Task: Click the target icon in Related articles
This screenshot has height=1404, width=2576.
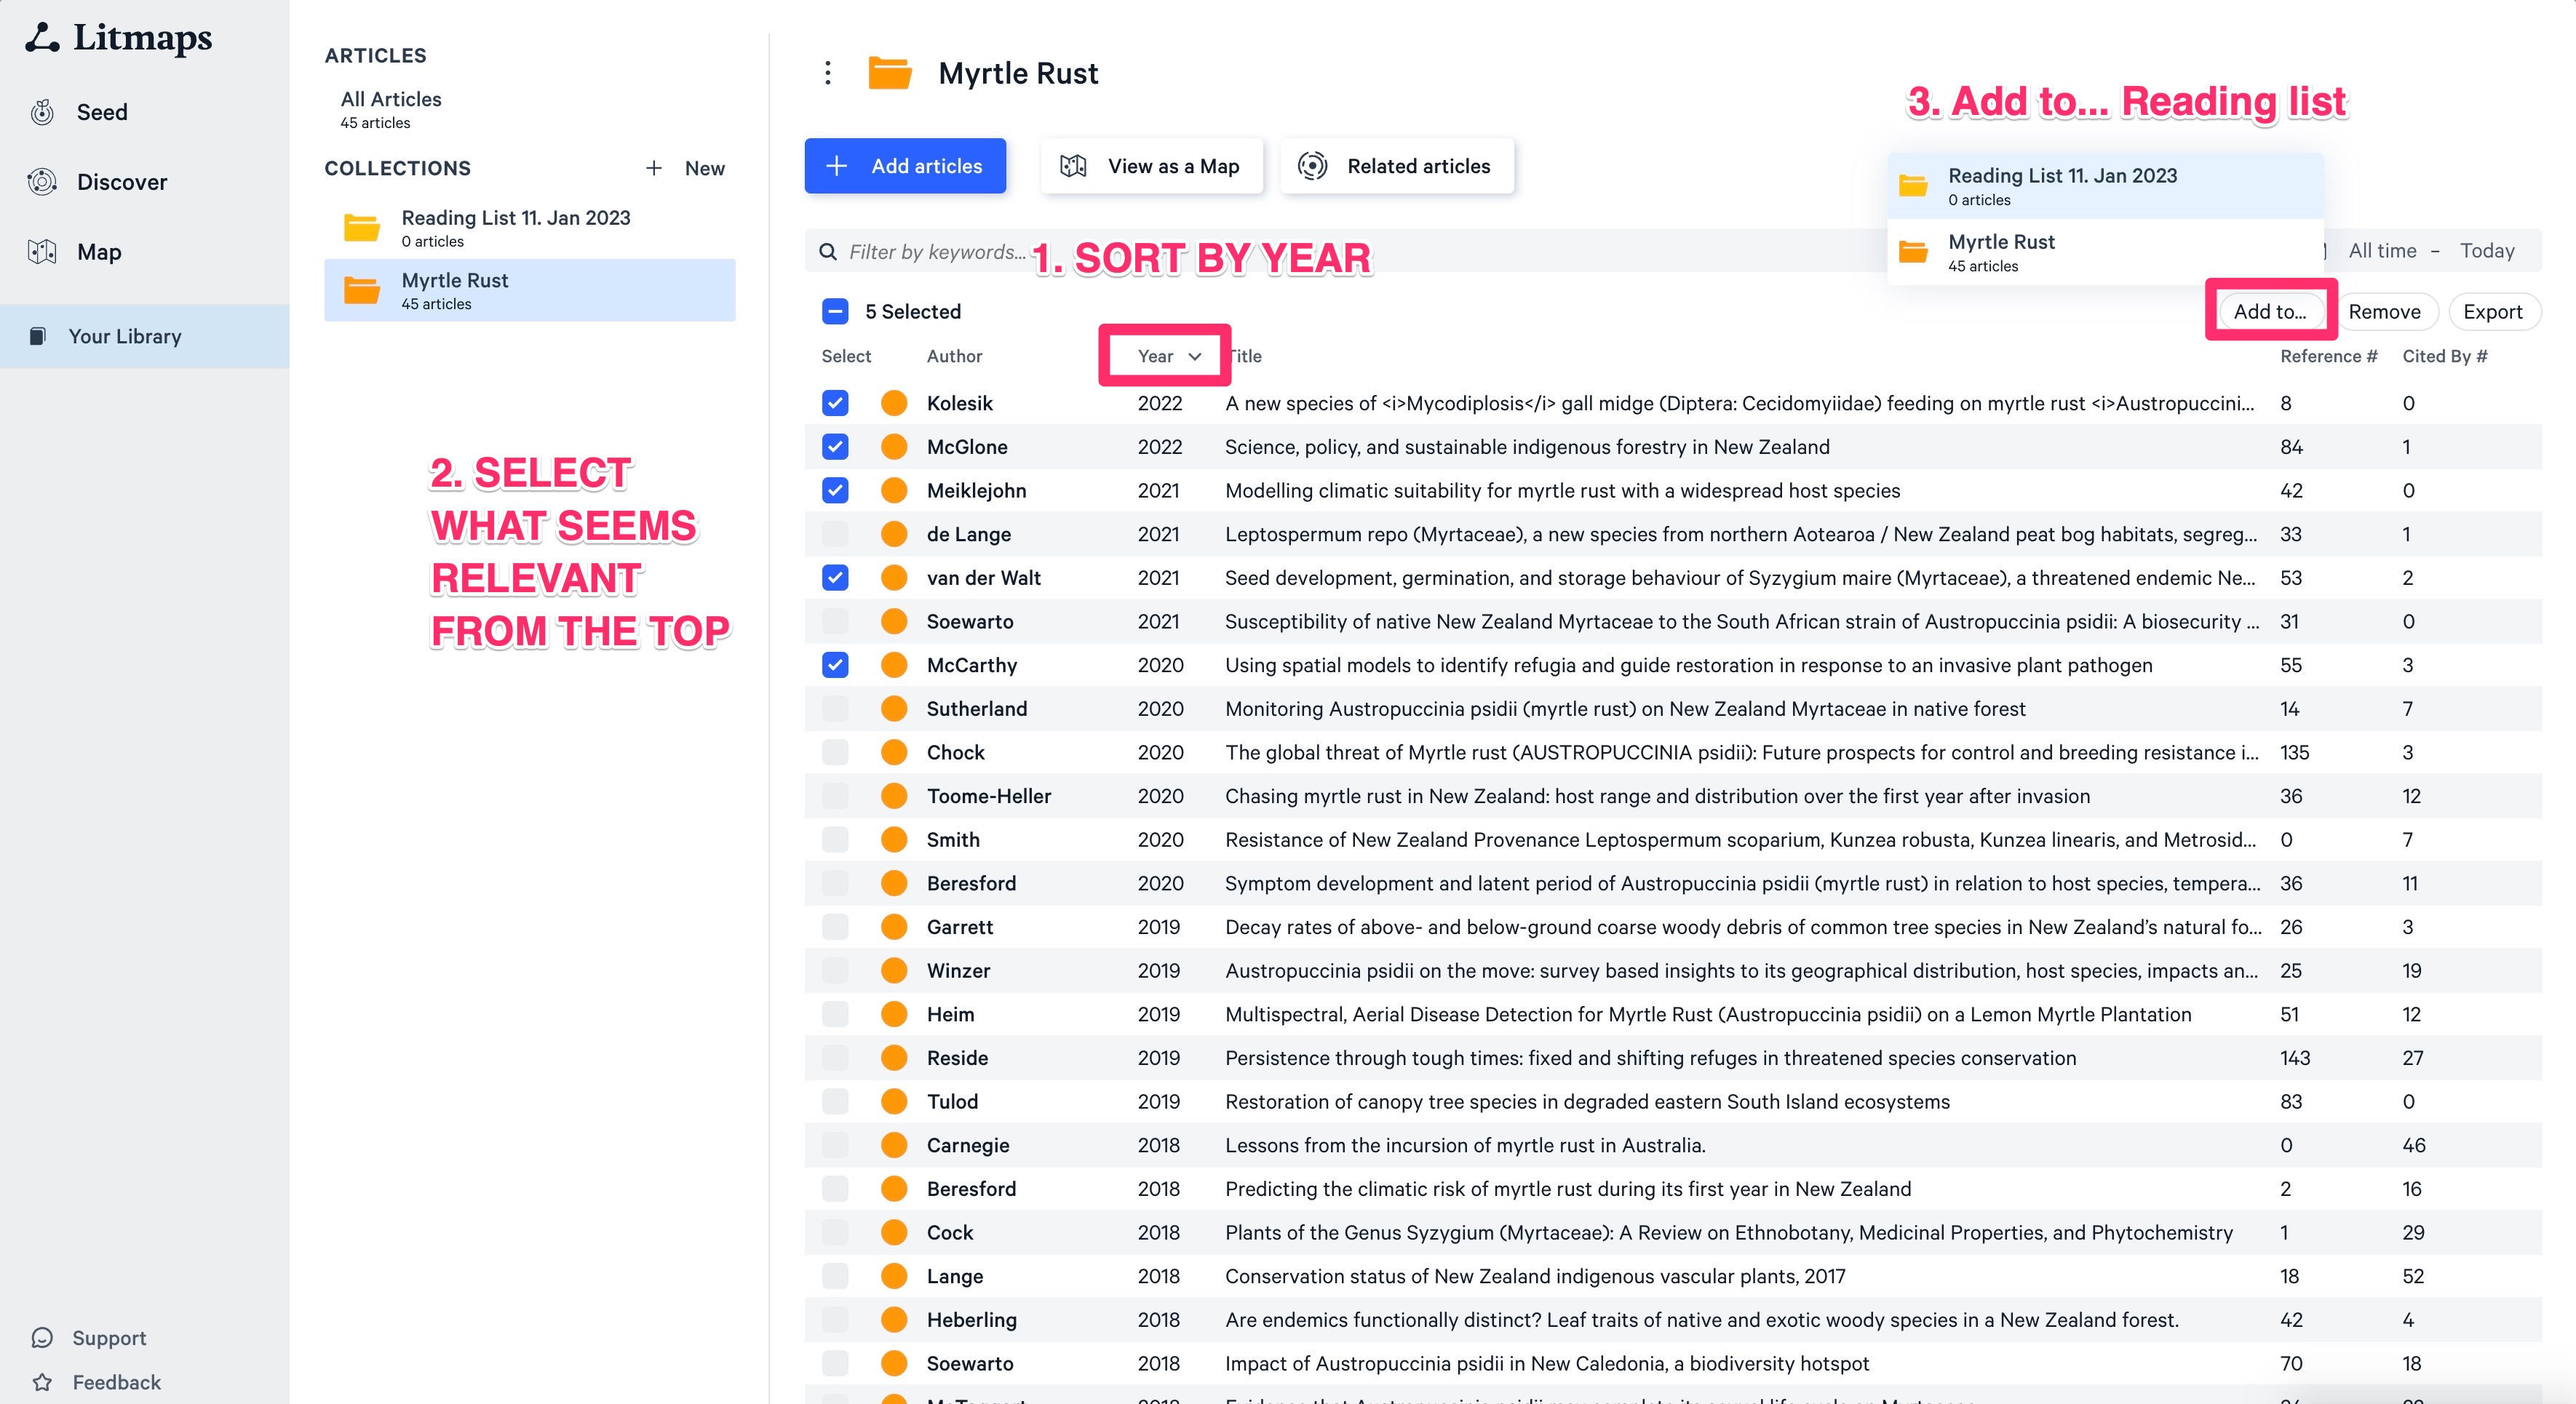Action: click(1312, 166)
